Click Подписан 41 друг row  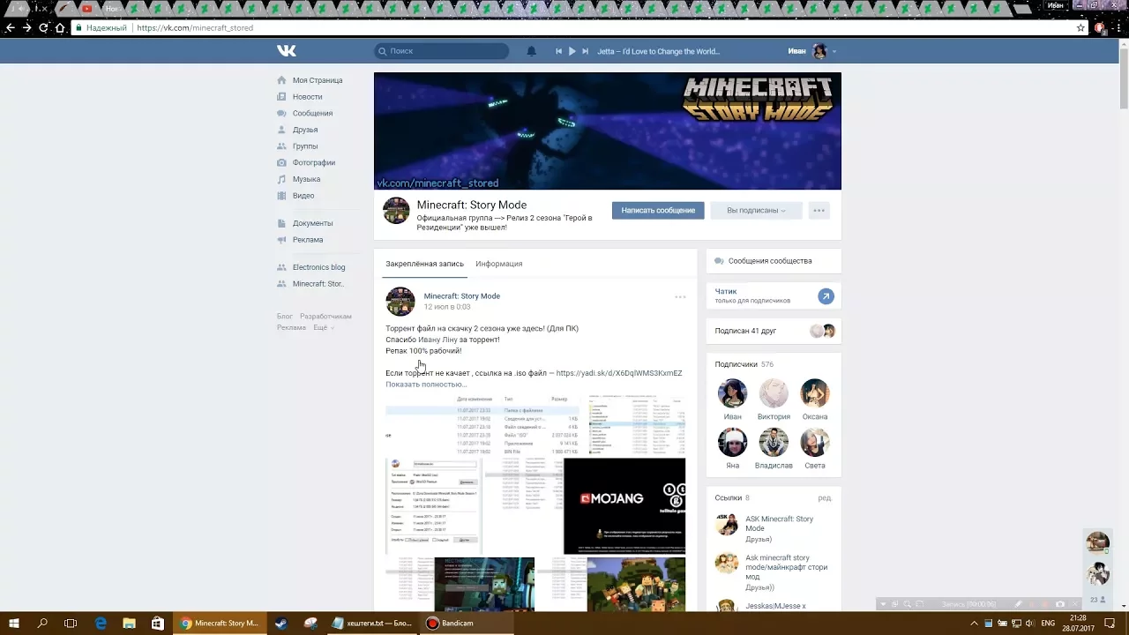tap(774, 331)
